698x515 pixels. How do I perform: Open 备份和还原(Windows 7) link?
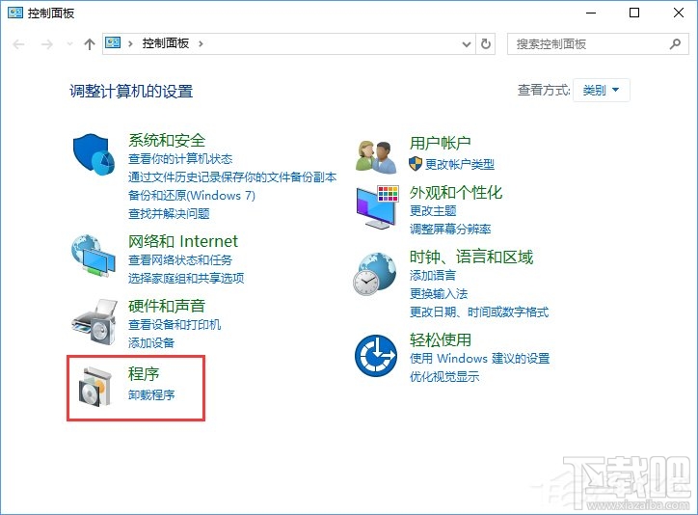tap(192, 196)
